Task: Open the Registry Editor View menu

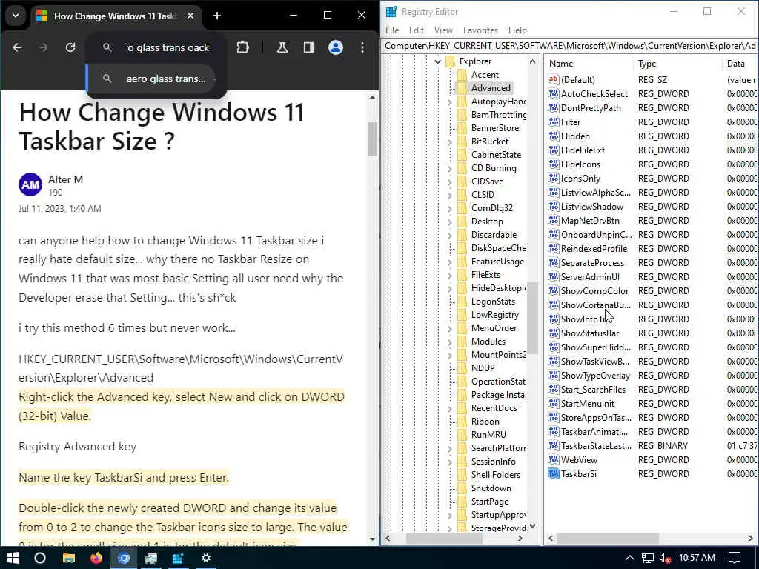Action: tap(443, 30)
